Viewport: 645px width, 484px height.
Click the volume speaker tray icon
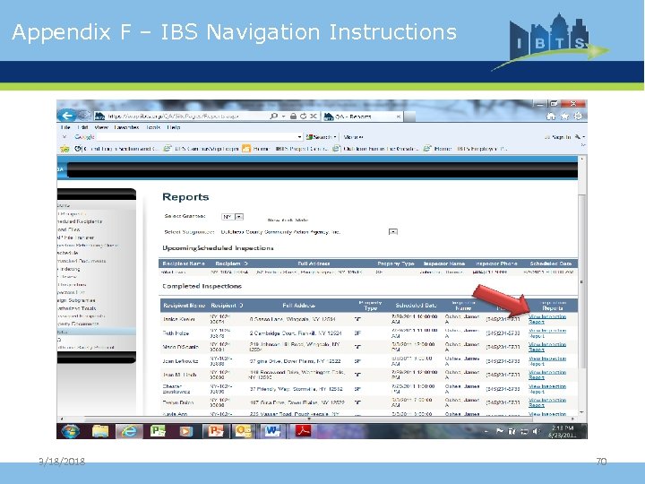tap(535, 431)
